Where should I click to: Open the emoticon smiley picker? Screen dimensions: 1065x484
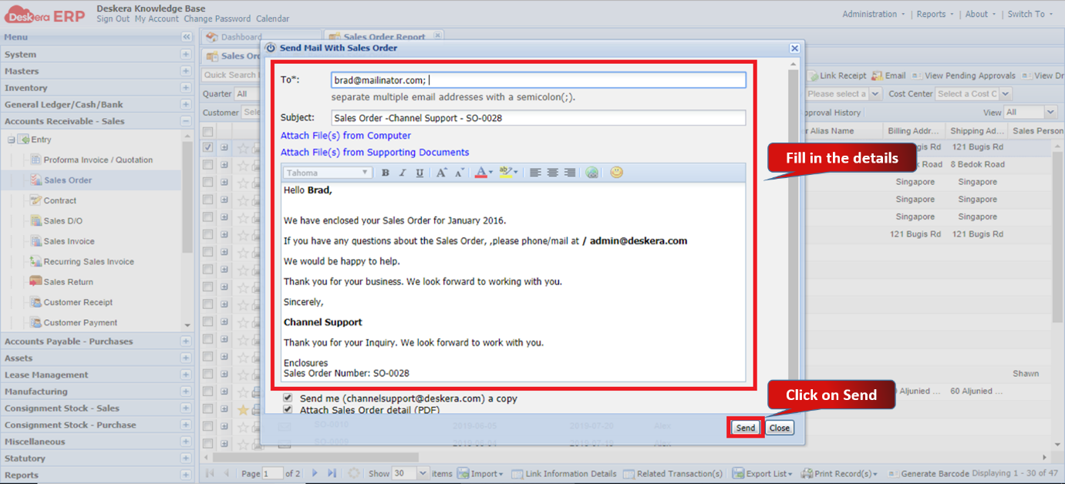pyautogui.click(x=616, y=172)
